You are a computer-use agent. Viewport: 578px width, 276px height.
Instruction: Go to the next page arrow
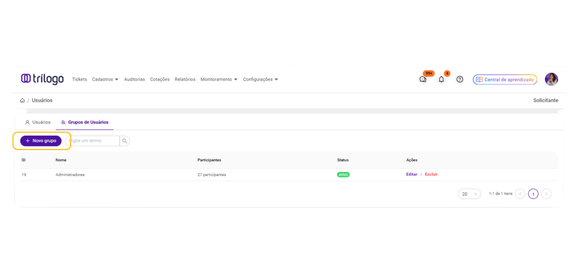546,194
